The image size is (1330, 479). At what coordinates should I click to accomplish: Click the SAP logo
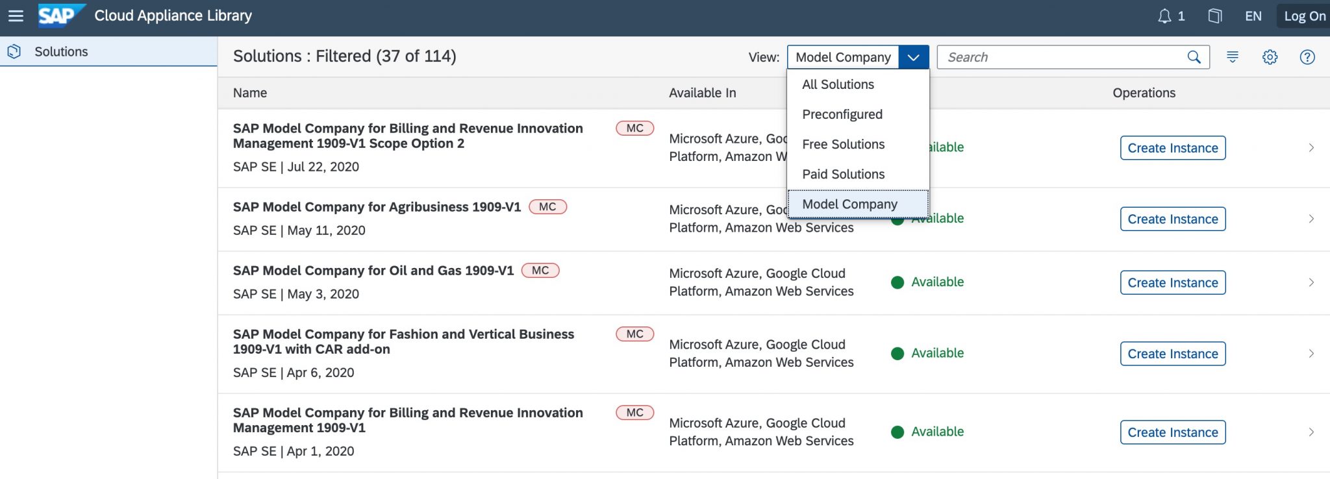pyautogui.click(x=60, y=16)
